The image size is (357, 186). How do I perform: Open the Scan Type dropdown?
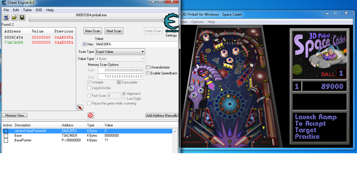coord(120,52)
